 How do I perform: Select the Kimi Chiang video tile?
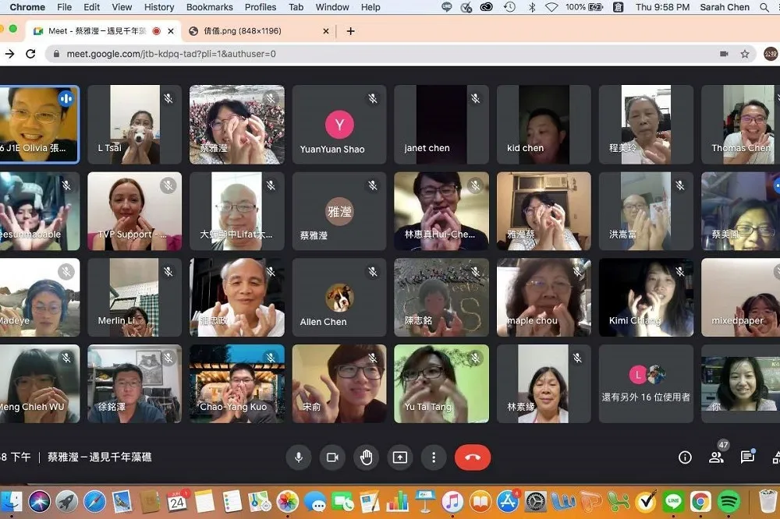point(646,297)
